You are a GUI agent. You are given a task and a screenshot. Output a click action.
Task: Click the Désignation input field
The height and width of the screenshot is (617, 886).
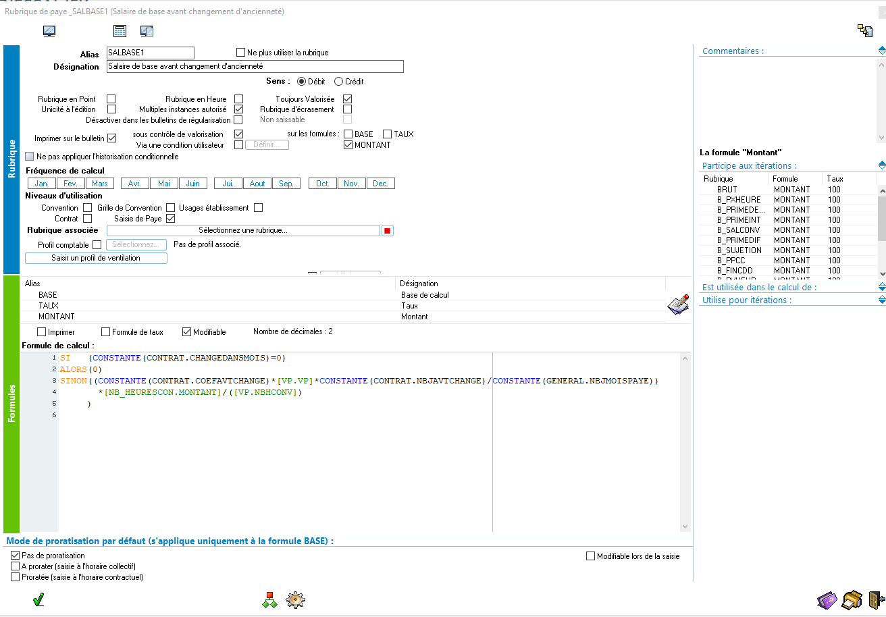coord(255,66)
